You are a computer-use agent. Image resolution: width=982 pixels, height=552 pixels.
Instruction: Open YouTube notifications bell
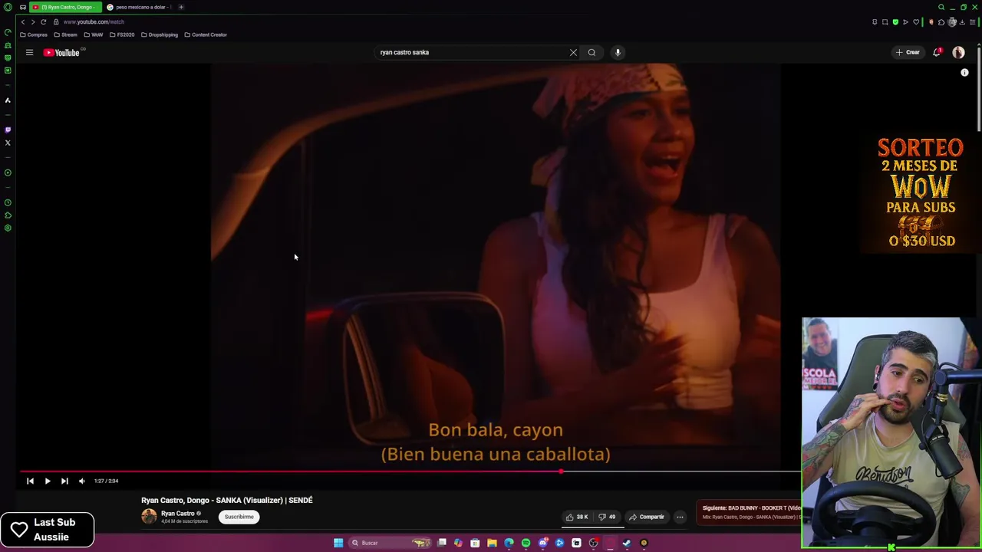tap(937, 52)
